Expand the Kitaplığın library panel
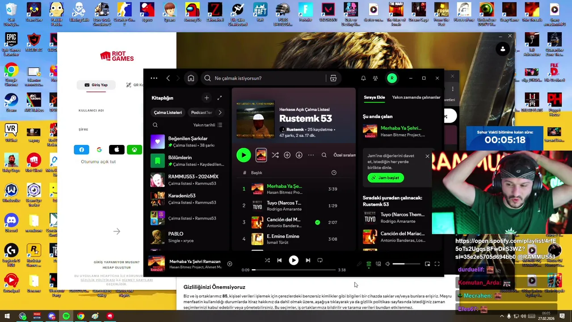 point(219,98)
